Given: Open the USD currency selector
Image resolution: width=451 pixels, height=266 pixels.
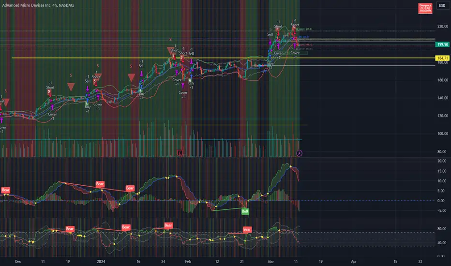Looking at the screenshot, I should click(442, 5).
